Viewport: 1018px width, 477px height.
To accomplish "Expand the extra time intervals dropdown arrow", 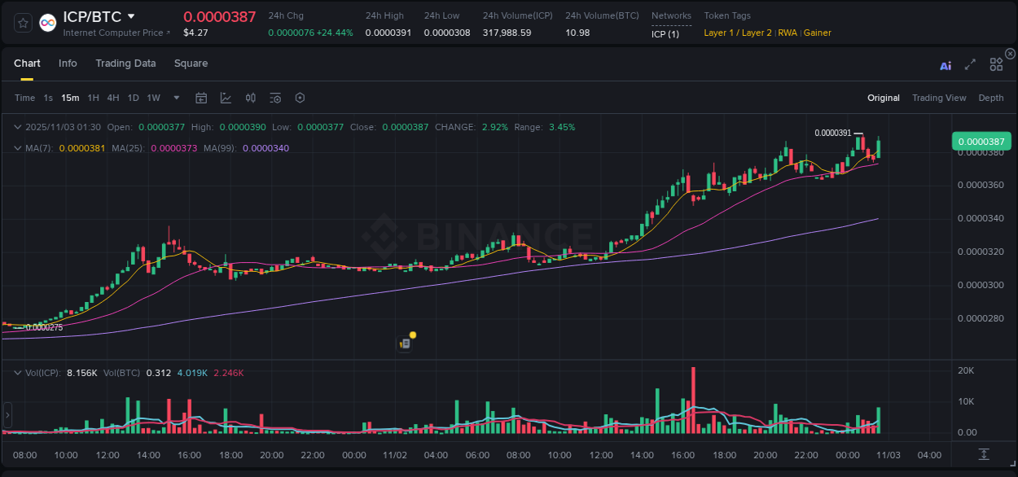I will [175, 98].
